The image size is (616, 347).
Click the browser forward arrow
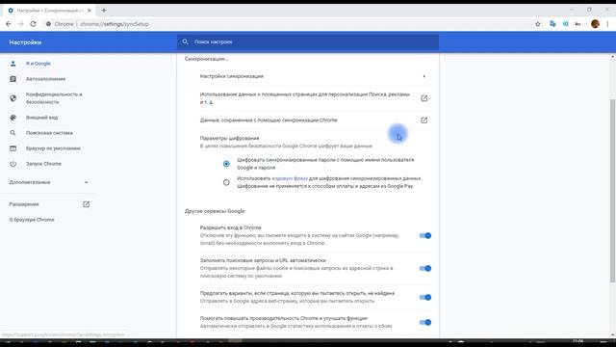(21, 24)
